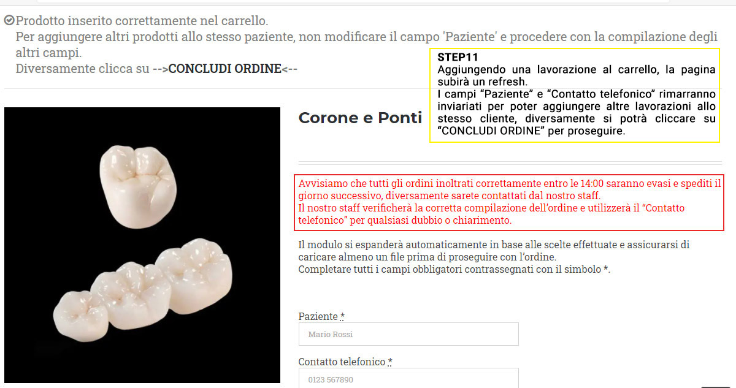Click into the Paziente input field
The height and width of the screenshot is (388, 736).
408,334
